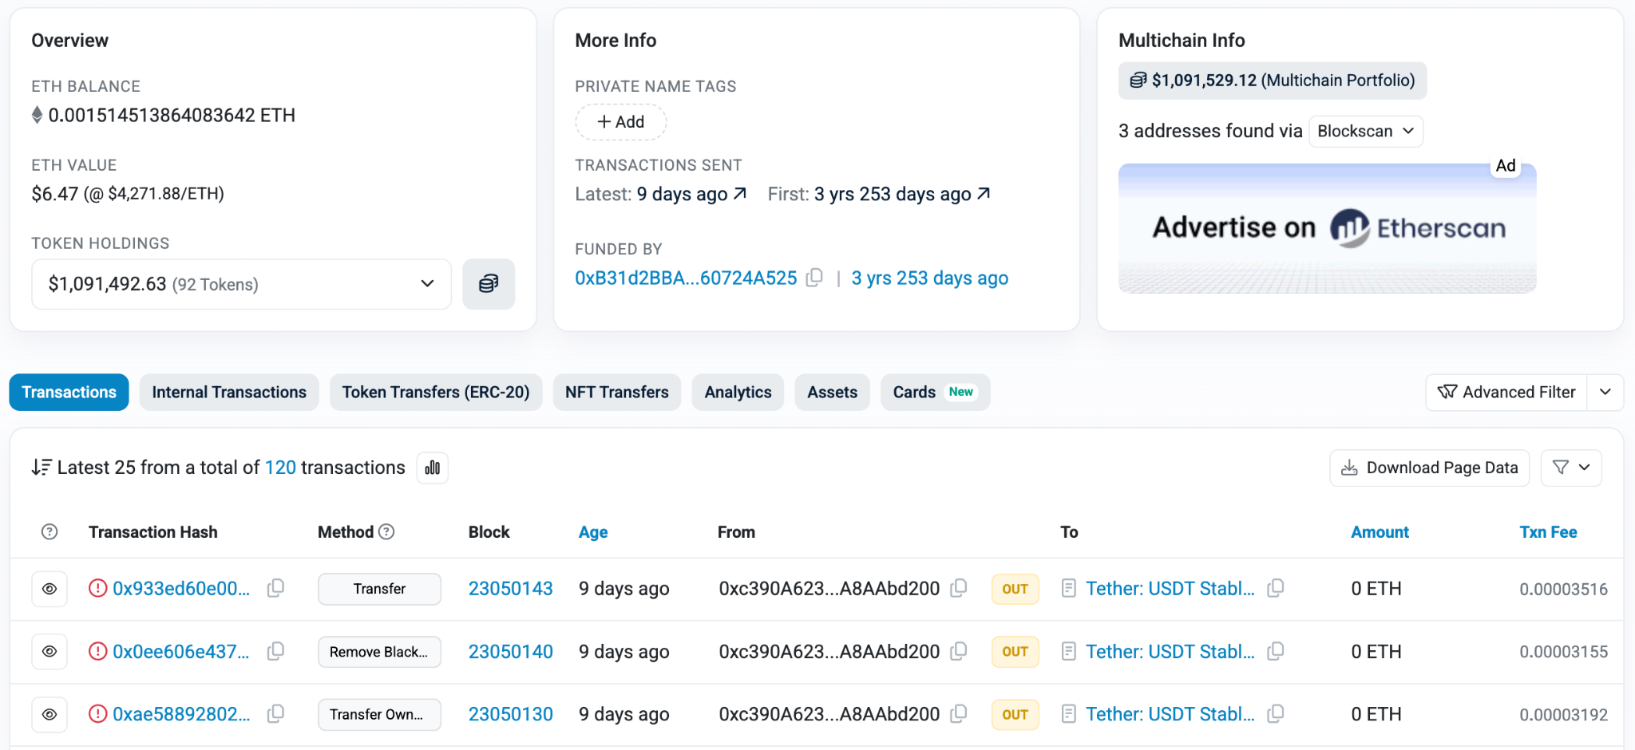Toggle eye preview for transaction 0x933ed60e00
The width and height of the screenshot is (1635, 750).
point(49,589)
